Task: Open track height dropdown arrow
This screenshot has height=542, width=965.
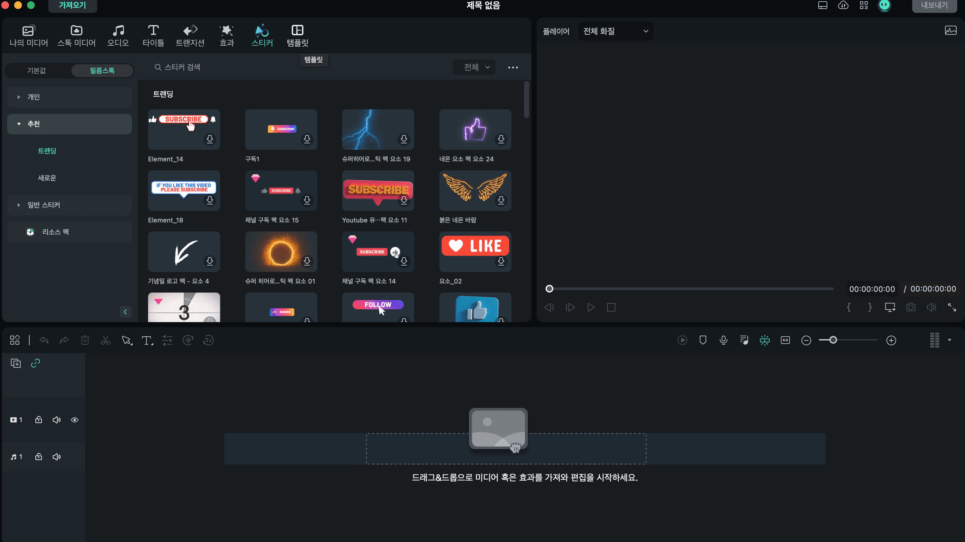Action: (x=949, y=340)
